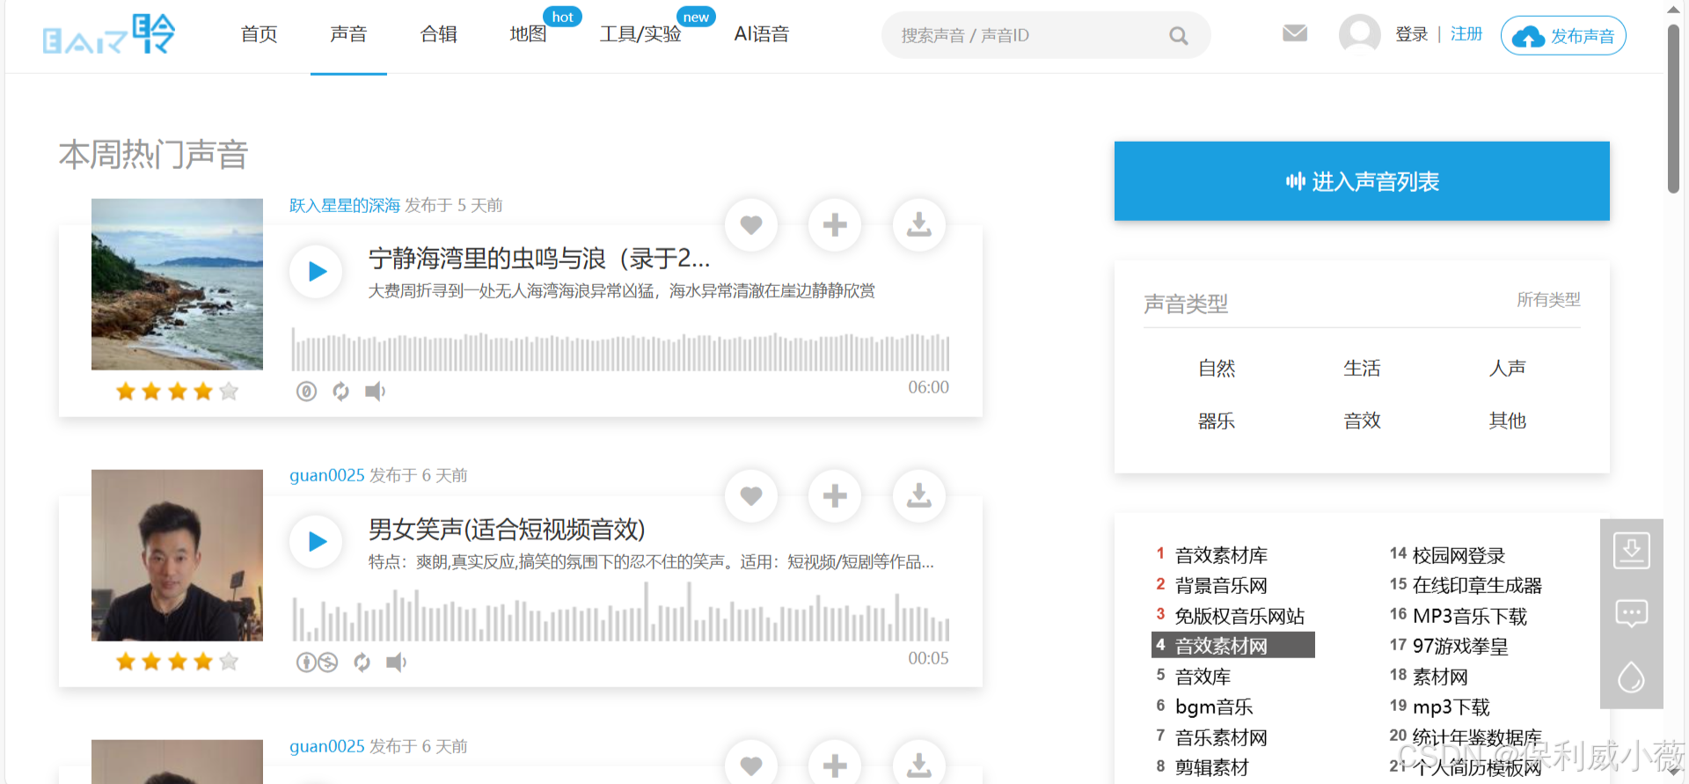Select the 自然 sound type
The height and width of the screenshot is (784, 1689).
pos(1217,369)
